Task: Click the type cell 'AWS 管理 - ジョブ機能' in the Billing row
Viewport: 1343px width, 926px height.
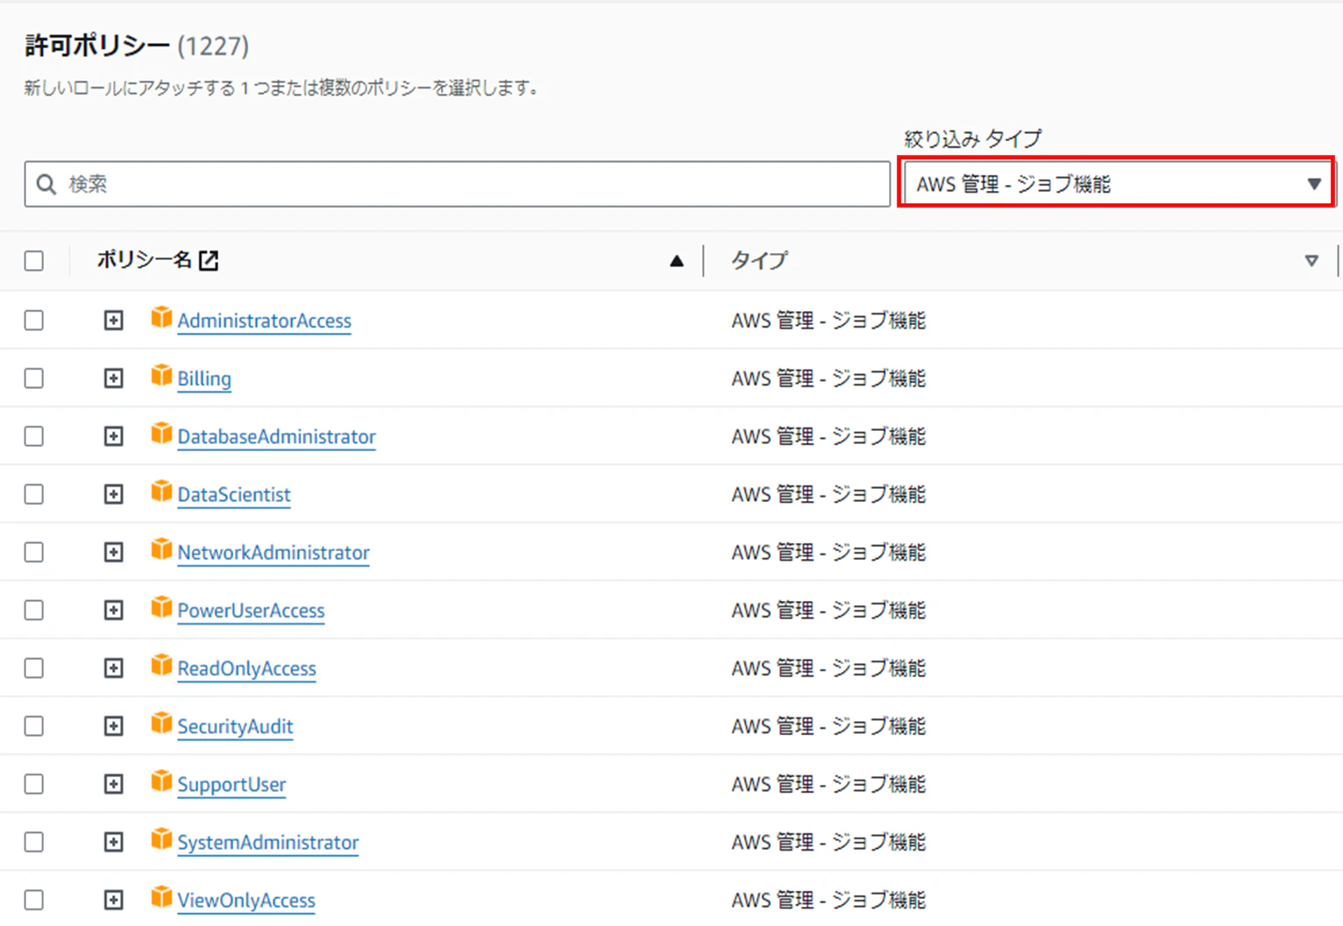Action: coord(828,378)
